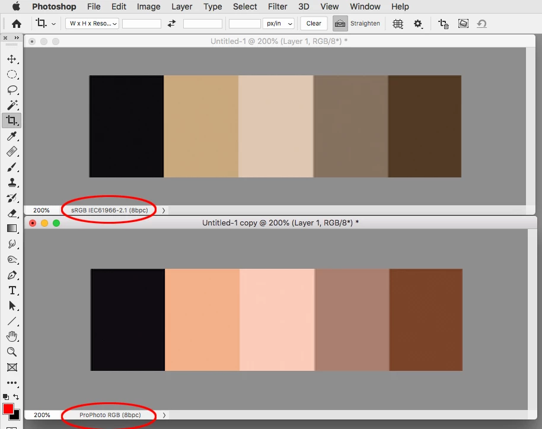Open the px/in units dropdown
Viewport: 542px width, 429px height.
coord(279,24)
